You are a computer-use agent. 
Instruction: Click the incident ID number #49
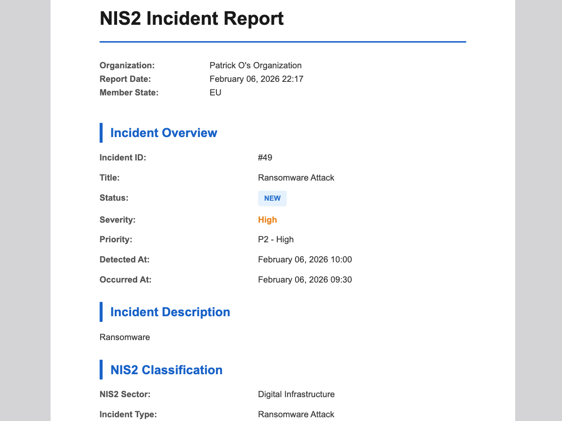point(265,158)
